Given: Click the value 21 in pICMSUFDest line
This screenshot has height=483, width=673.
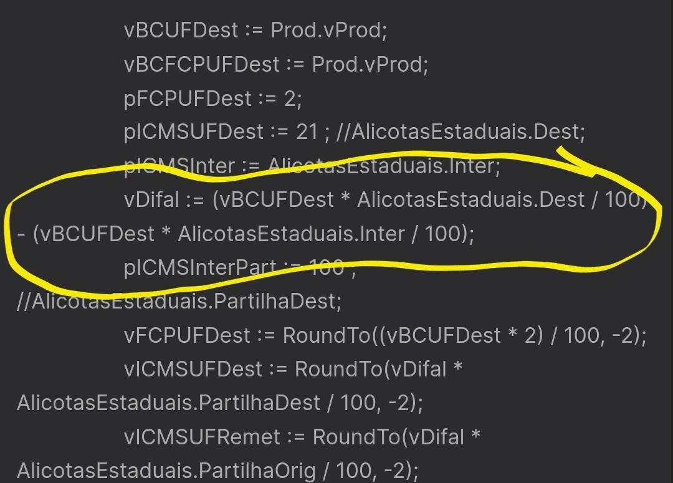Looking at the screenshot, I should (x=307, y=132).
